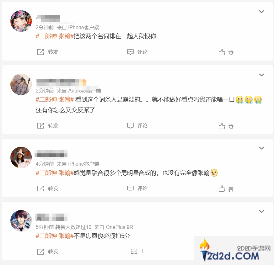
Task: Open chevron menu on fourth post
Action: (x=261, y=211)
